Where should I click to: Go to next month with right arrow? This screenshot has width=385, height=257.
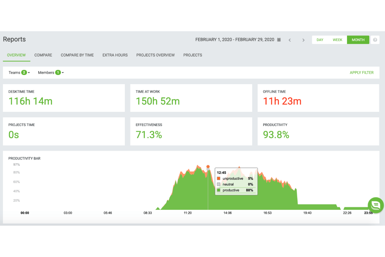(303, 40)
